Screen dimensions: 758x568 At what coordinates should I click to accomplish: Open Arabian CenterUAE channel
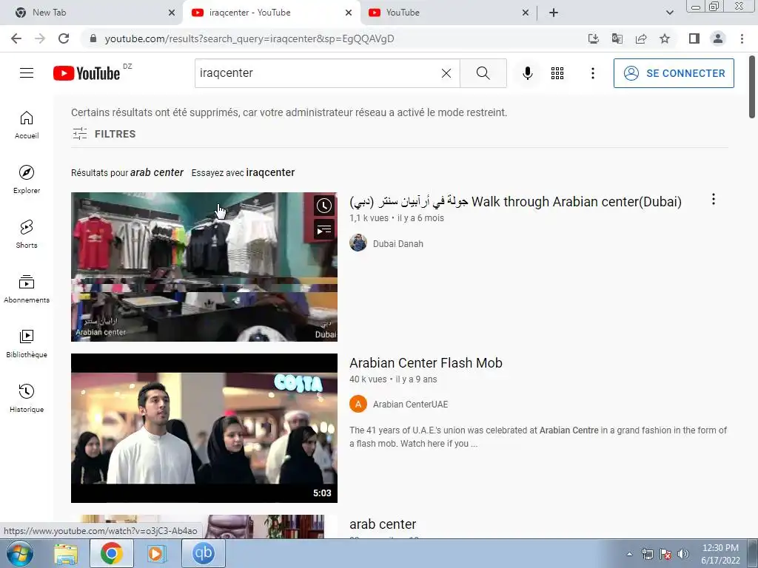point(410,405)
